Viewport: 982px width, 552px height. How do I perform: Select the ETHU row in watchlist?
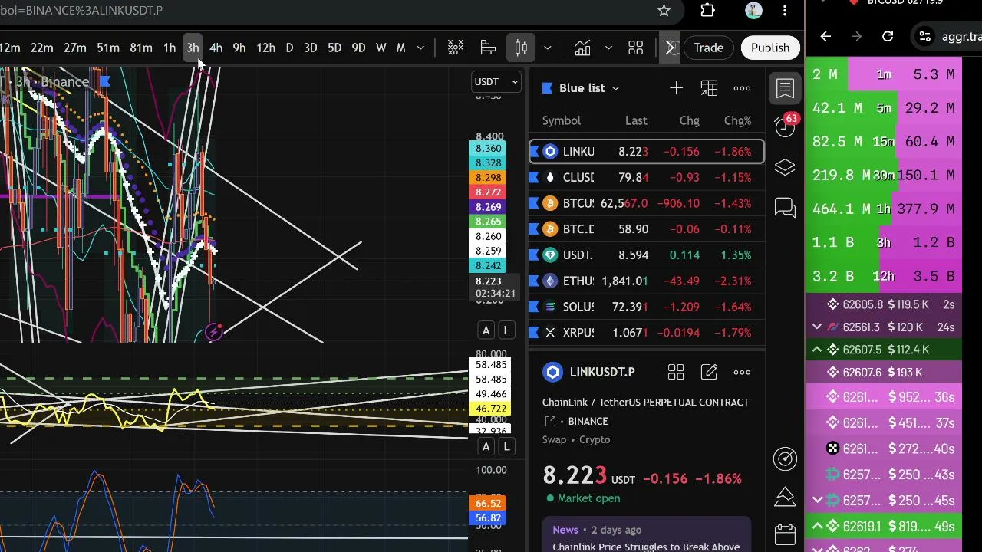pos(647,281)
